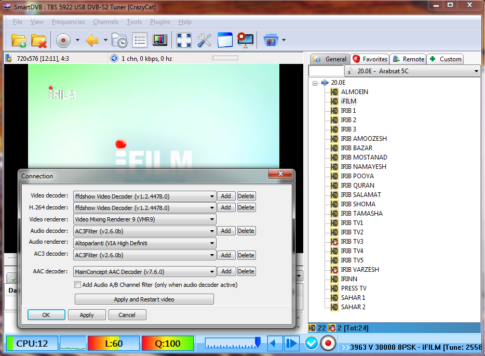Open the channel list toolbar icon

point(140,41)
